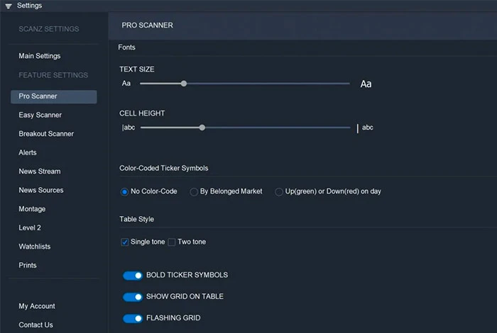Open Easy Scanner settings

pos(40,115)
